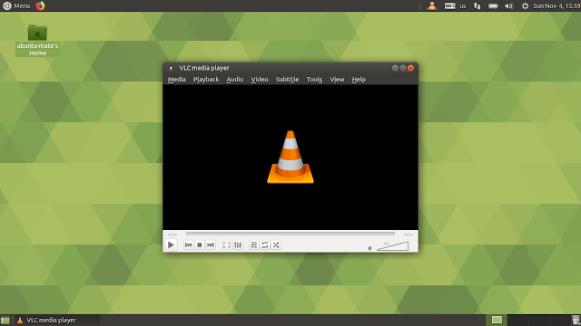
Task: Open the session settings gear menu
Action: coord(525,6)
